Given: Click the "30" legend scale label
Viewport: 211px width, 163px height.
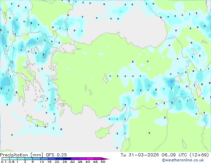Looking at the screenshot, I should [72, 162].
